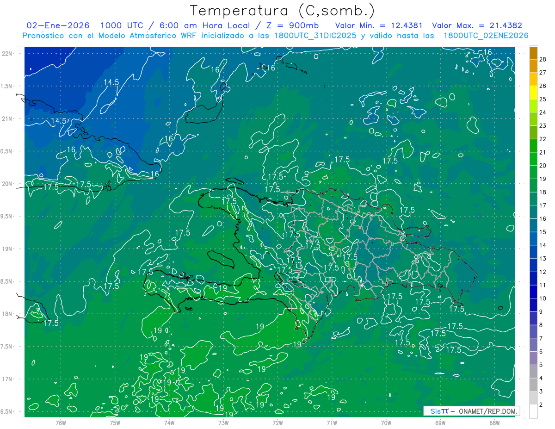Pick the white colorbar segment below 2
The height and width of the screenshot is (429, 555).
(x=533, y=411)
